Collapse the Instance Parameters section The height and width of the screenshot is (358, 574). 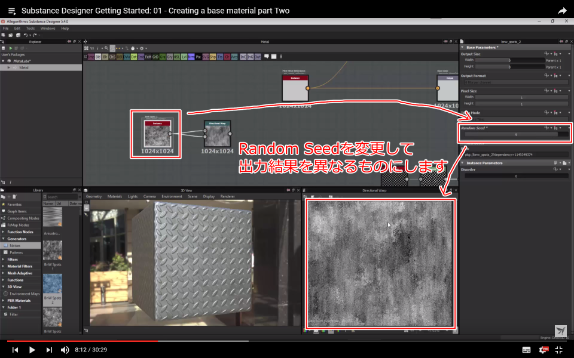(462, 163)
